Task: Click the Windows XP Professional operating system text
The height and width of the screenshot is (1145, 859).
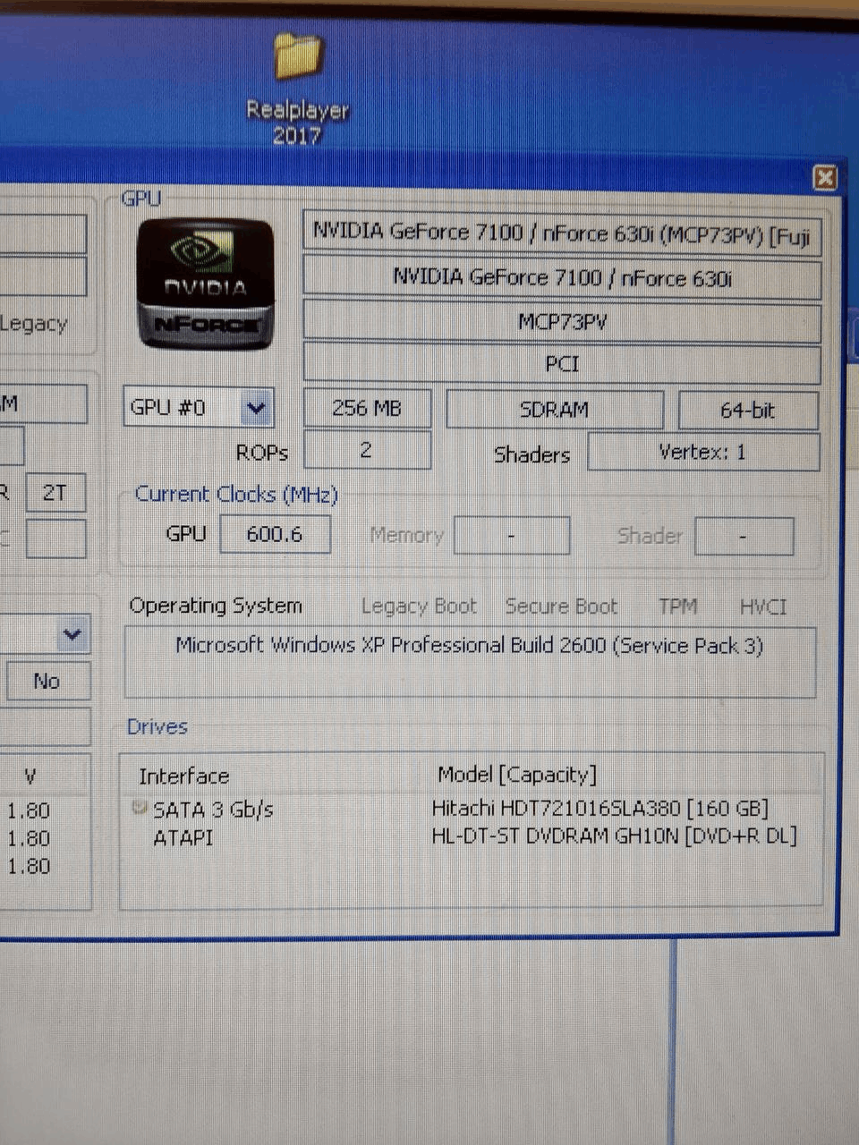Action: click(x=470, y=645)
